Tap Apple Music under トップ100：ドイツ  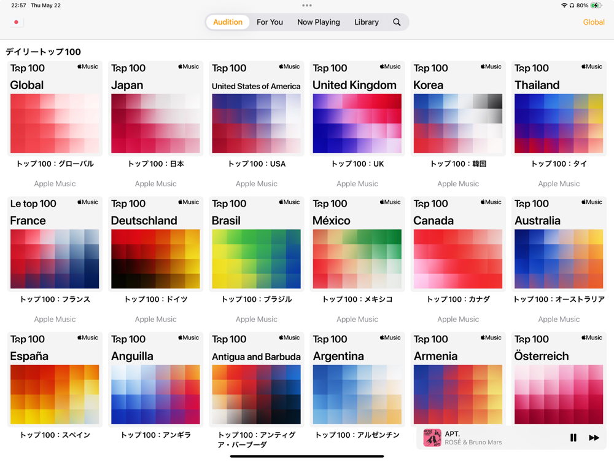(x=155, y=320)
